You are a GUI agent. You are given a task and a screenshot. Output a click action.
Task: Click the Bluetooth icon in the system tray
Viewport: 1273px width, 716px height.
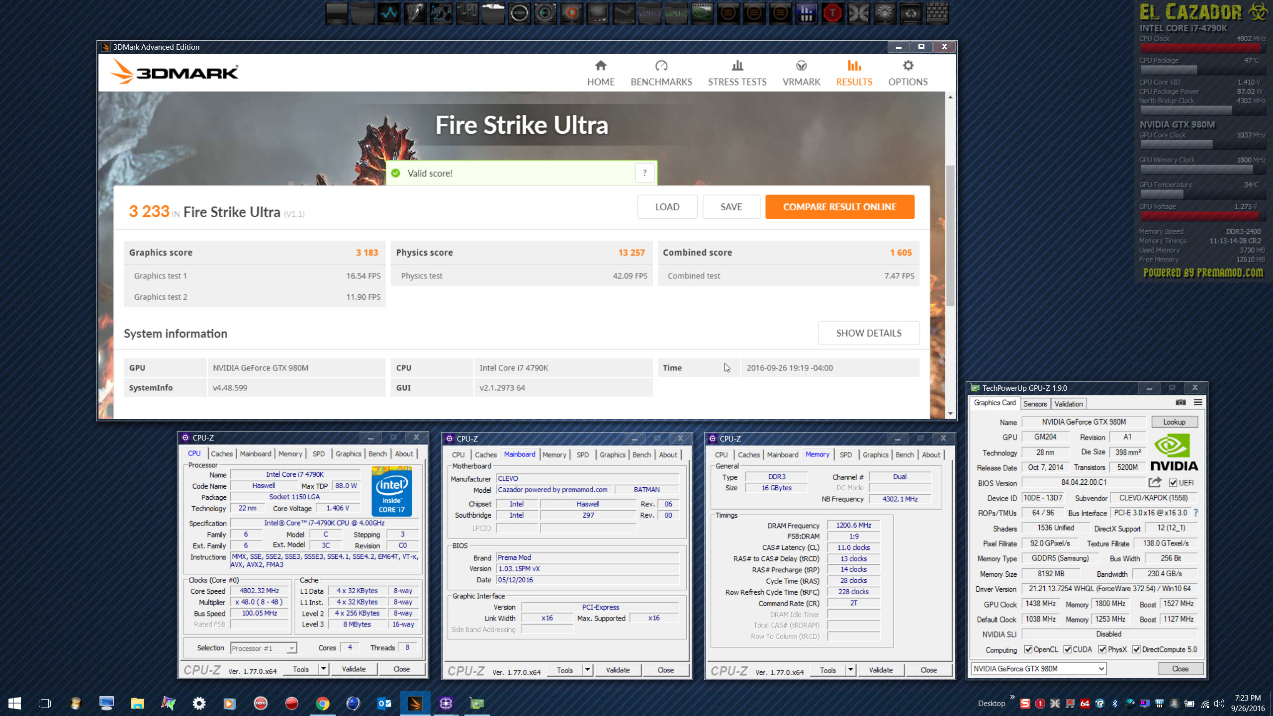(x=1114, y=703)
